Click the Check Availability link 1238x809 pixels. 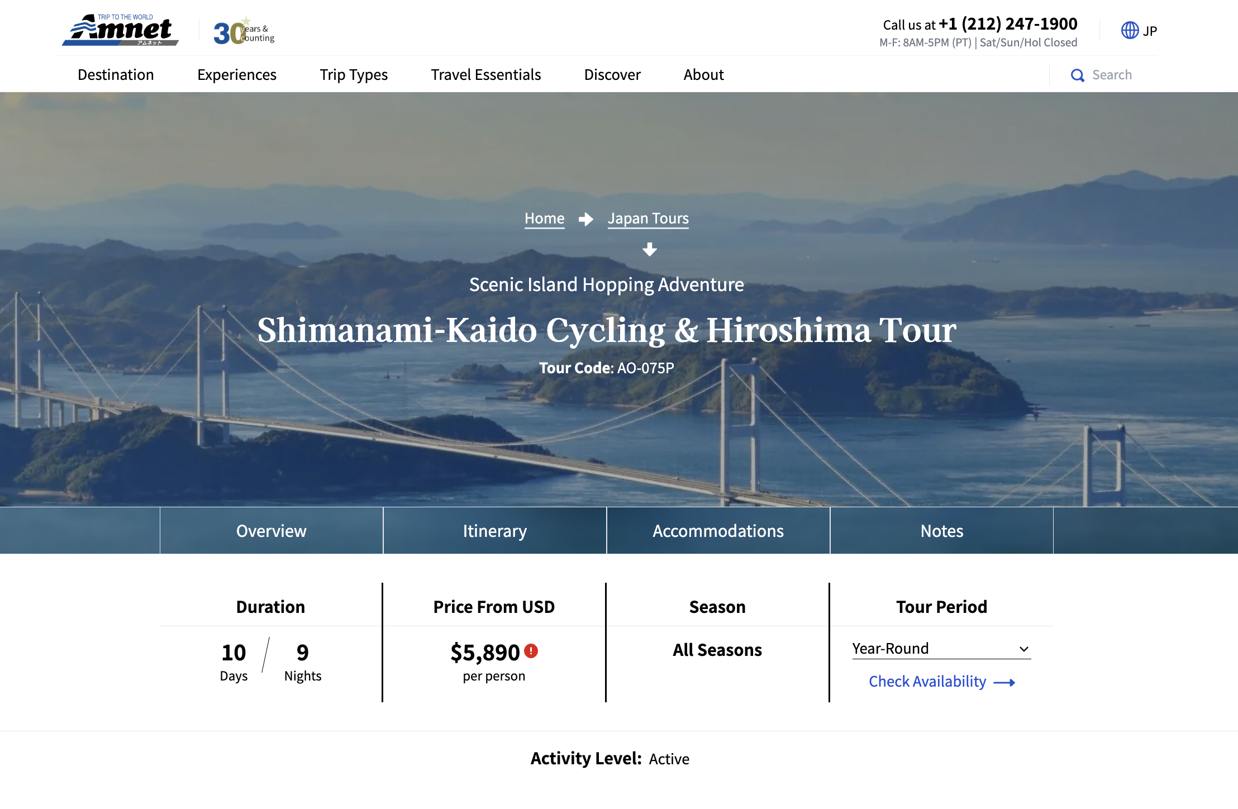(927, 682)
